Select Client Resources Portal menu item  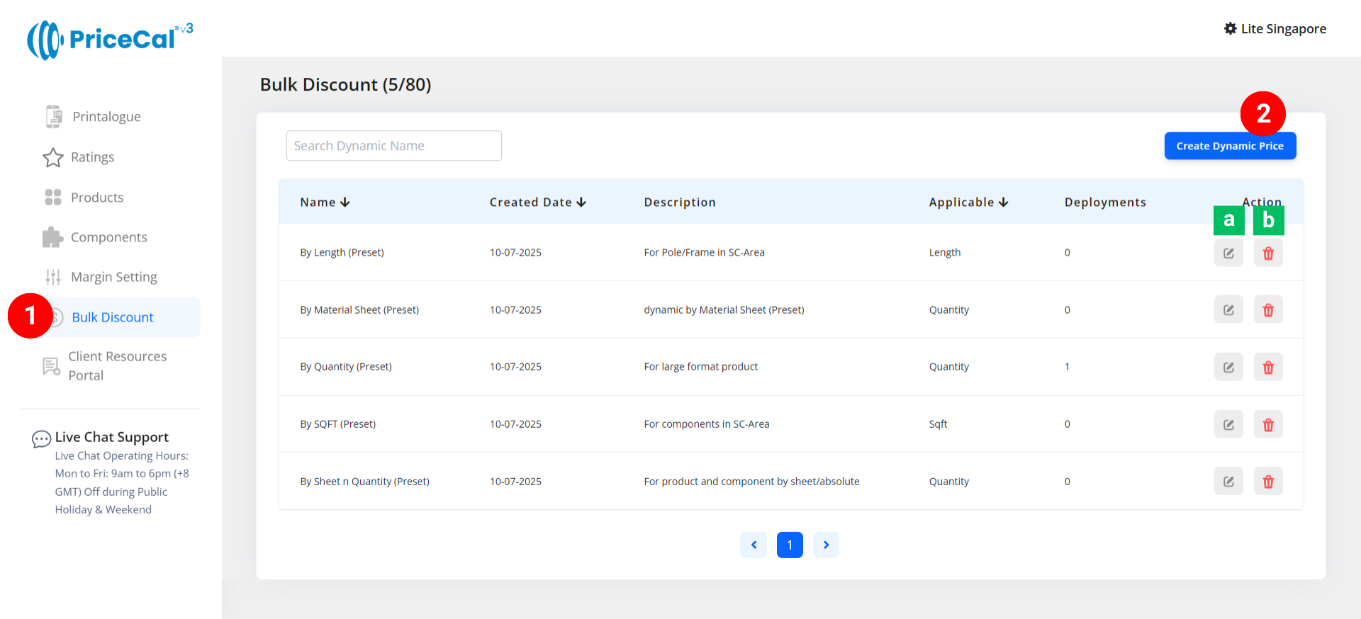[117, 365]
